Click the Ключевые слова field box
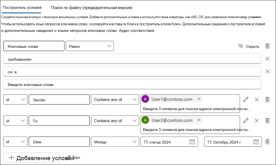Viewport: 276px width, 165px height. click(x=34, y=46)
